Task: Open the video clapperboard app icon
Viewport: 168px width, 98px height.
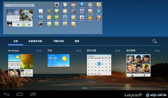Action: click(99, 11)
